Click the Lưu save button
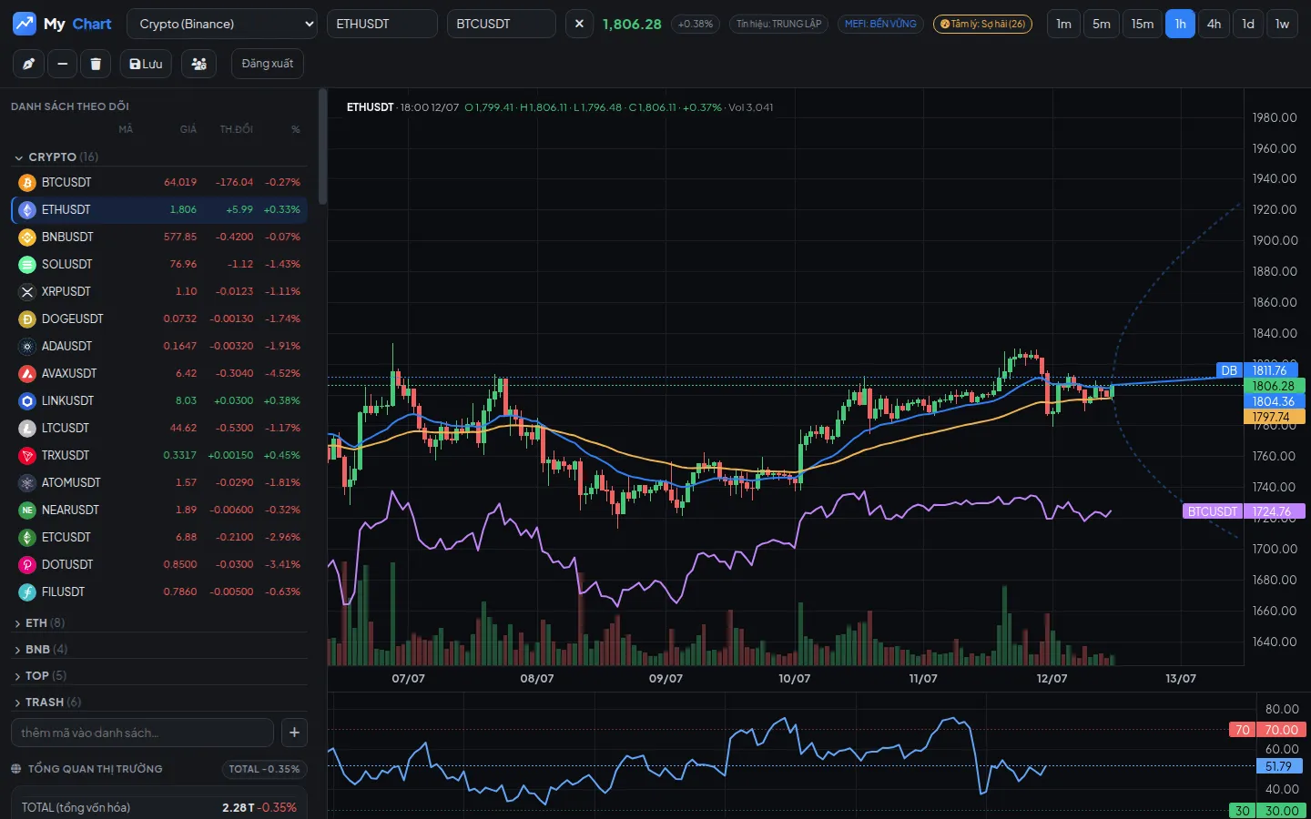Image resolution: width=1311 pixels, height=819 pixels. tap(146, 64)
